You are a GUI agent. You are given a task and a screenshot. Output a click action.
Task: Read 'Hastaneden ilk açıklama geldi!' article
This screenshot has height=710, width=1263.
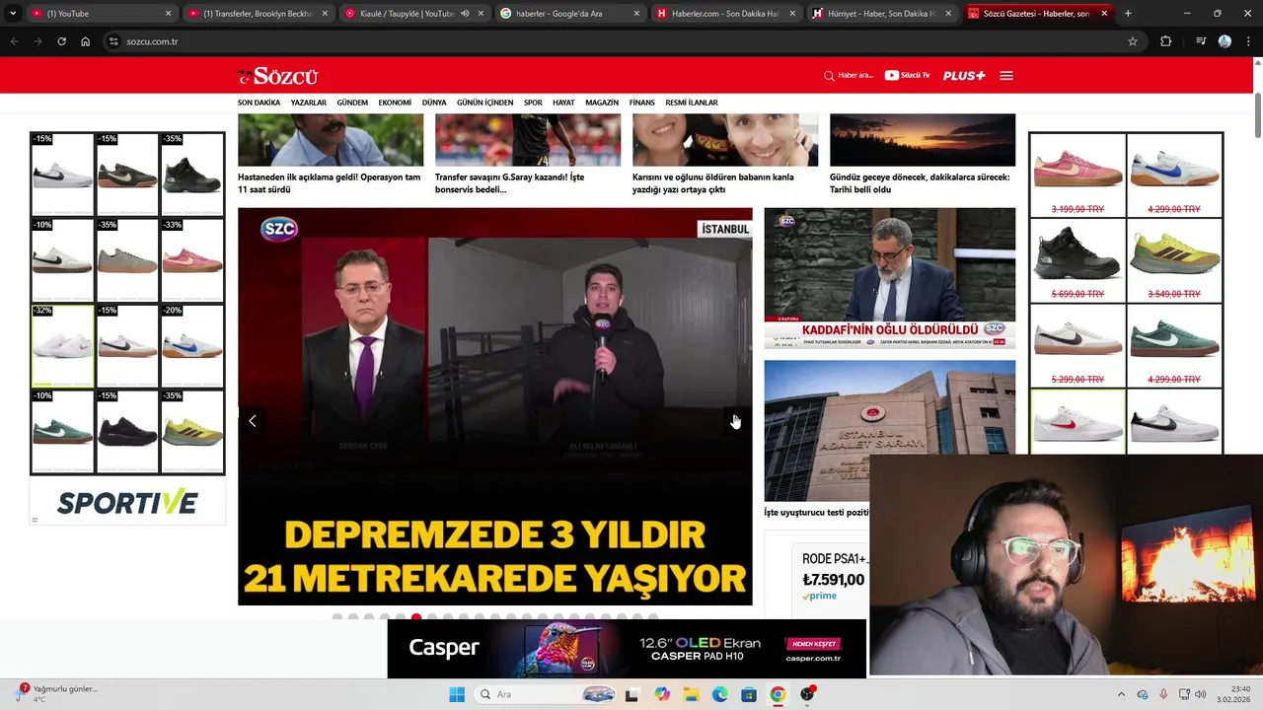330,183
